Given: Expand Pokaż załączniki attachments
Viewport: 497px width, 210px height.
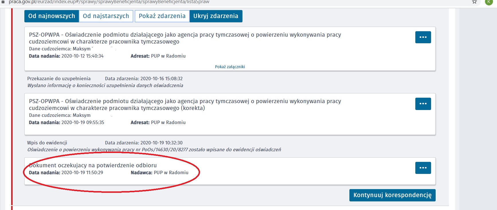Looking at the screenshot, I should click(x=230, y=67).
